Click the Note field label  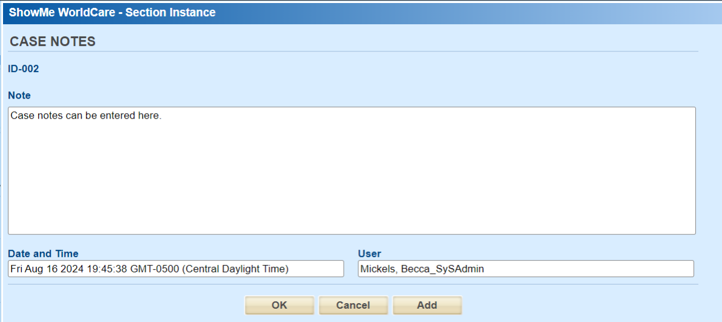[x=19, y=96]
